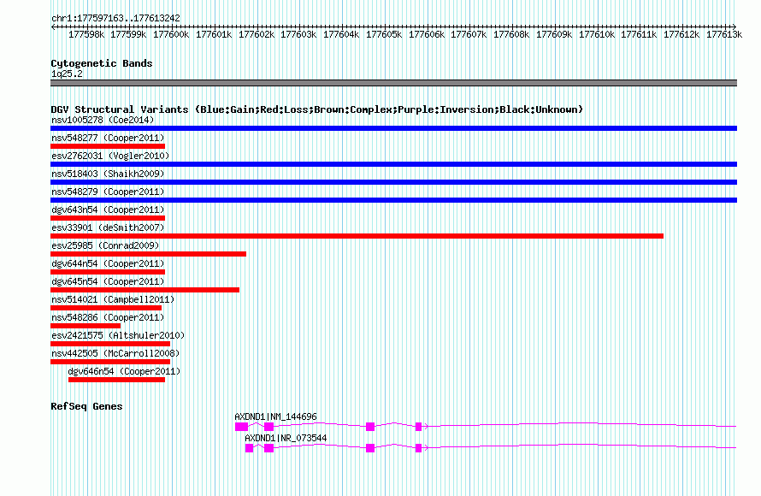
Task: Open nsv548286 (Cooper2011) variant label
Action: tap(108, 317)
